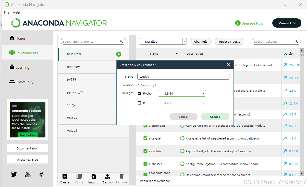Click the upgrade arrow next to version 0.7.12
Screen dimensions: 307x187
point(285,164)
